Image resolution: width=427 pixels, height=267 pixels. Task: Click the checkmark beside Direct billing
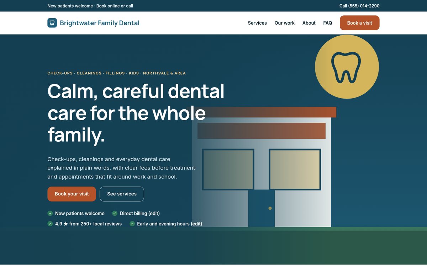tap(115, 213)
